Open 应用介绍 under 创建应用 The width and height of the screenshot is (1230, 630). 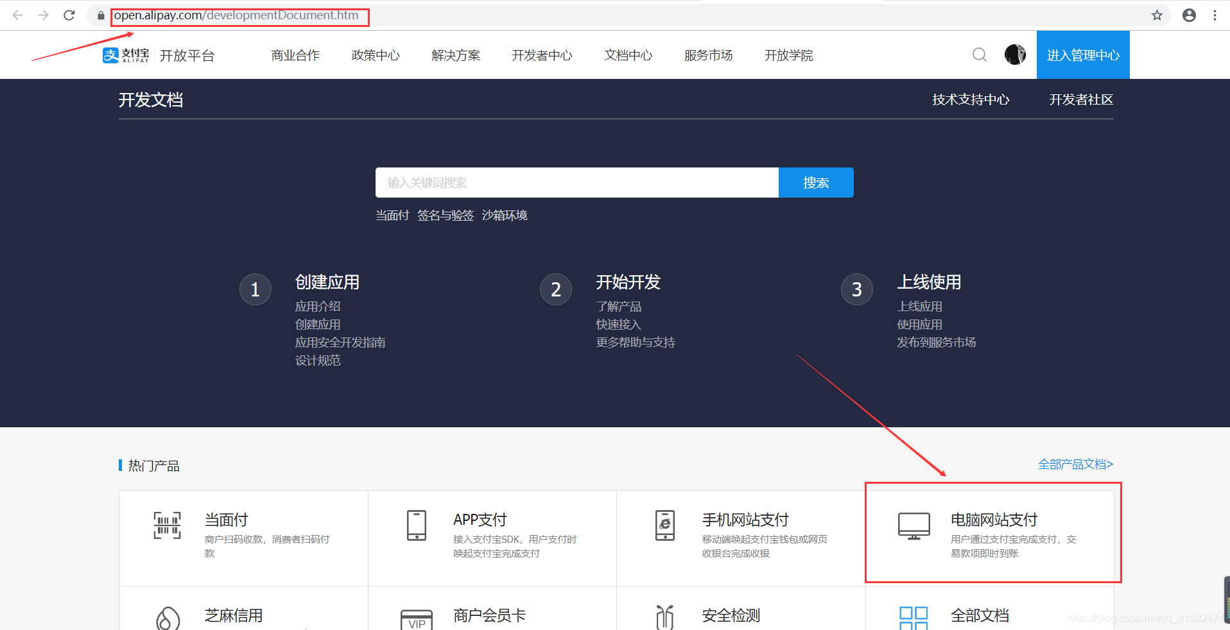click(x=318, y=307)
